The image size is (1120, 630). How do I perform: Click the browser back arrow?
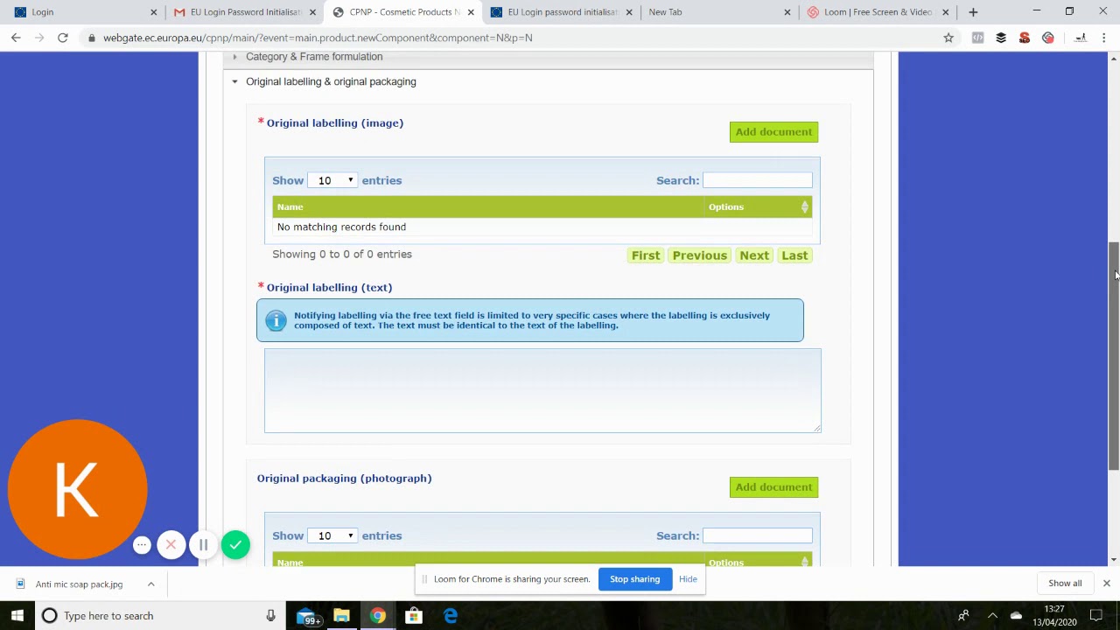(x=16, y=38)
